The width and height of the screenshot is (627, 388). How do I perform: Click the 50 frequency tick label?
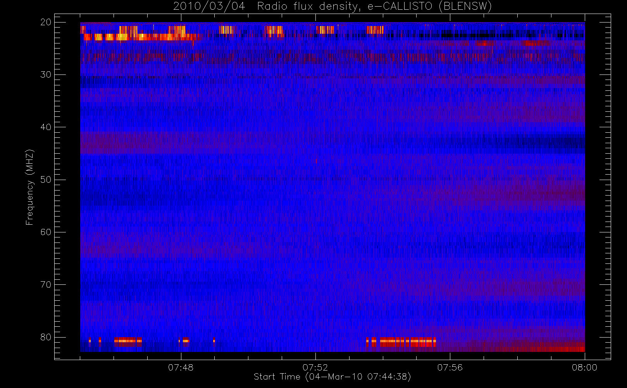[x=46, y=180]
